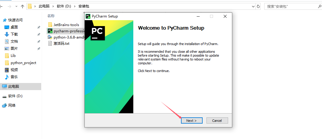Expand the address bar history dropdown
The height and width of the screenshot is (139, 322).
click(253, 6)
